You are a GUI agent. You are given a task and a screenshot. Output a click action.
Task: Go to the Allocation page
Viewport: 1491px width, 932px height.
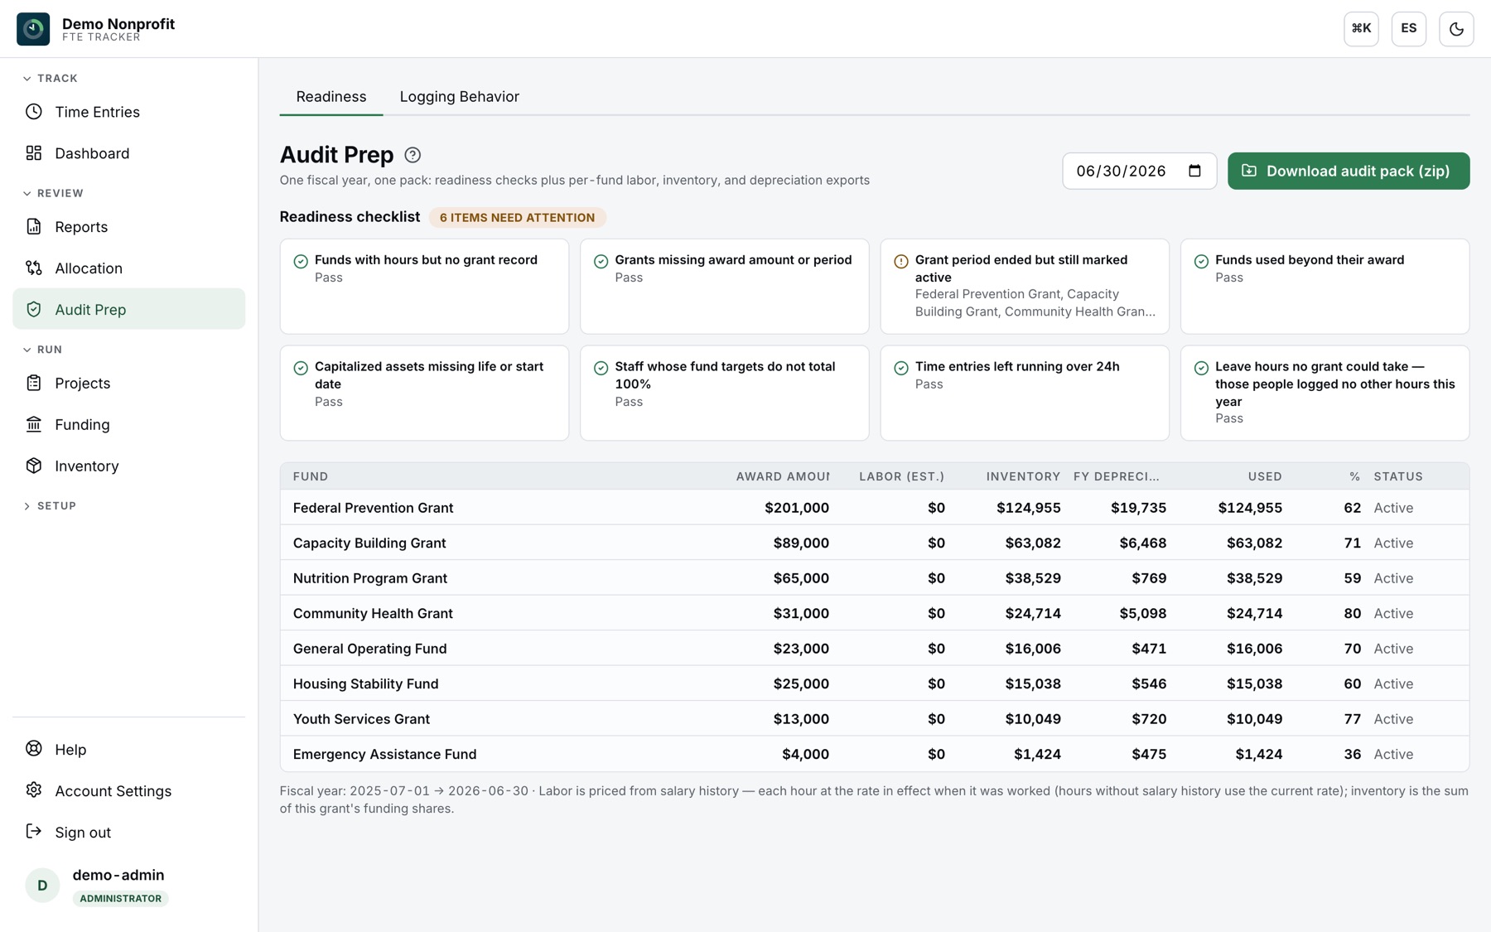129,268
